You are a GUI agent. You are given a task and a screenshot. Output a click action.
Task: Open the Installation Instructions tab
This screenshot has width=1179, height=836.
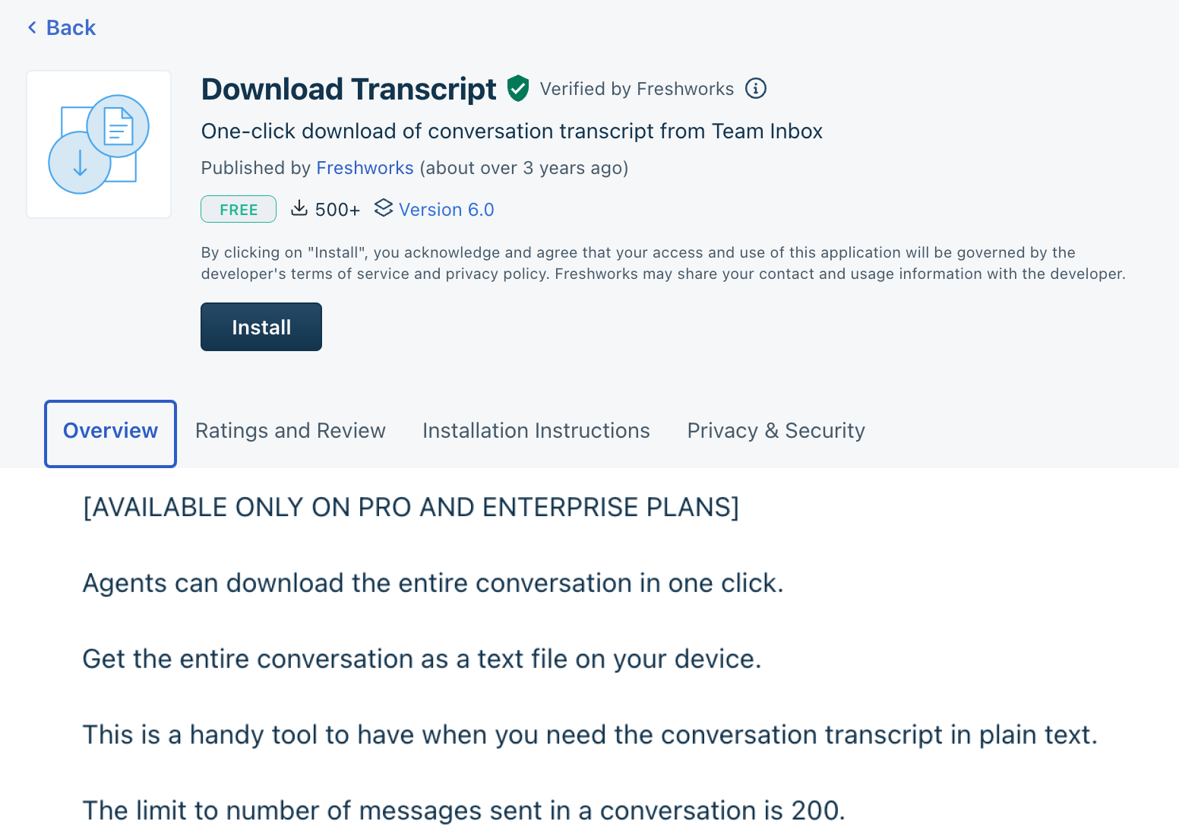[536, 430]
